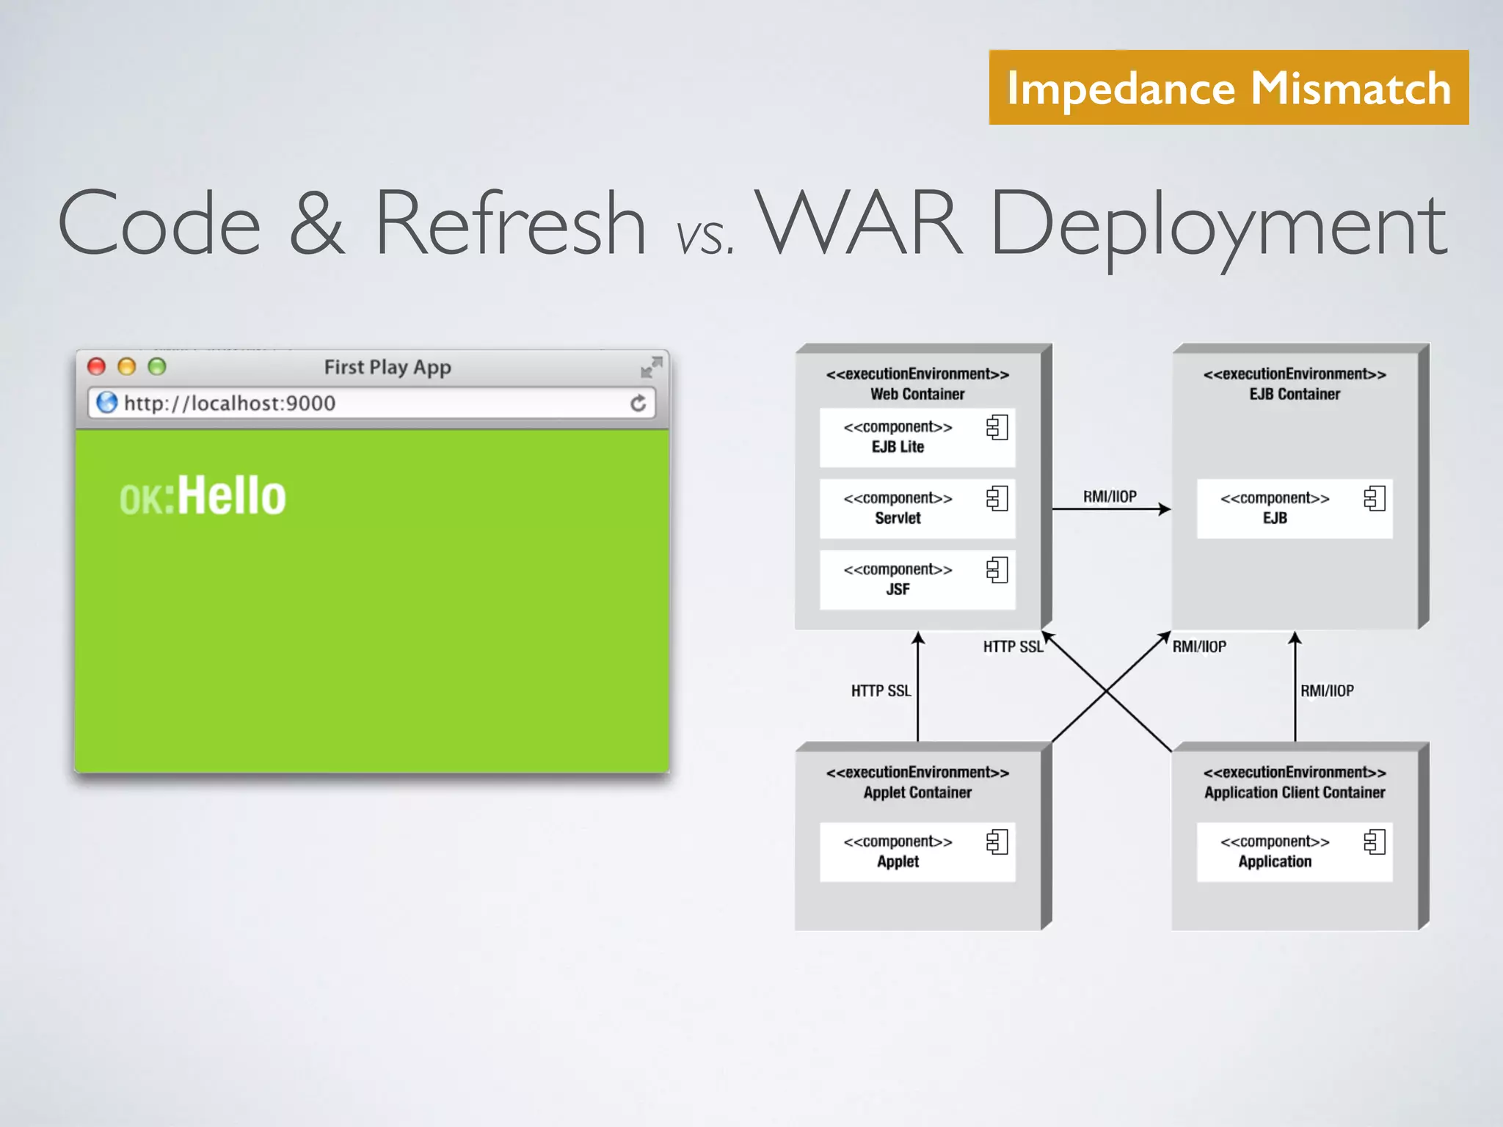Click the OK:Hello text in page

203,495
